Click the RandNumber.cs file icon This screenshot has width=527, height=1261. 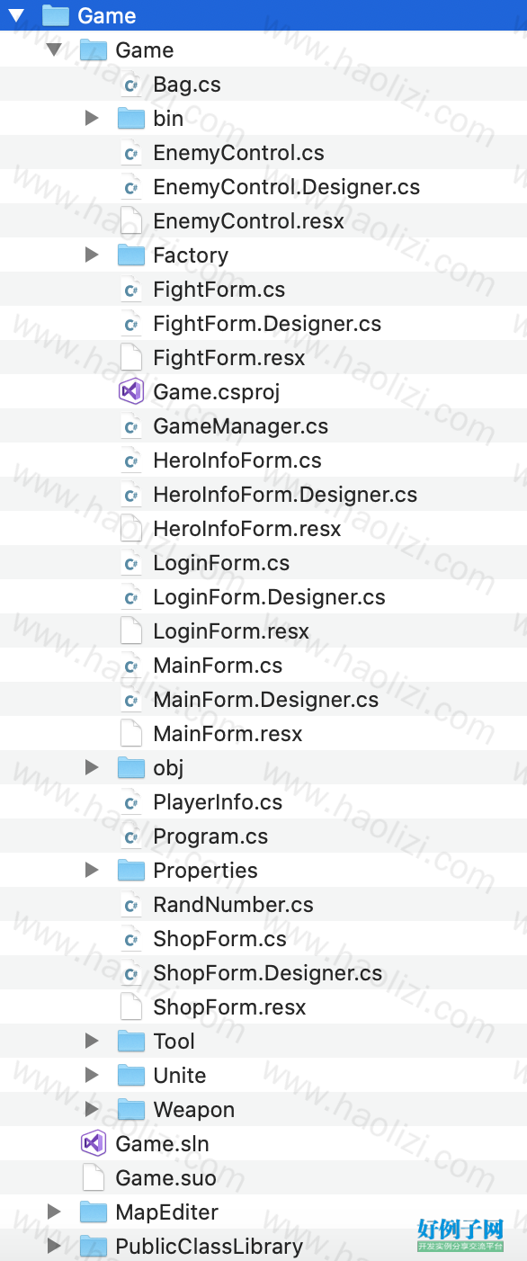click(131, 905)
